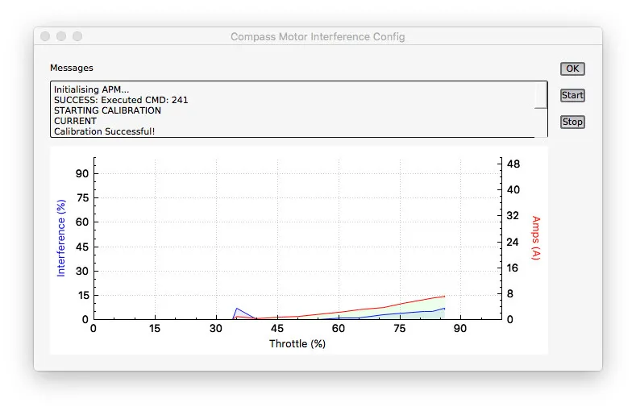
Task: Close the window using the leftmost title bar button
Action: coord(45,36)
